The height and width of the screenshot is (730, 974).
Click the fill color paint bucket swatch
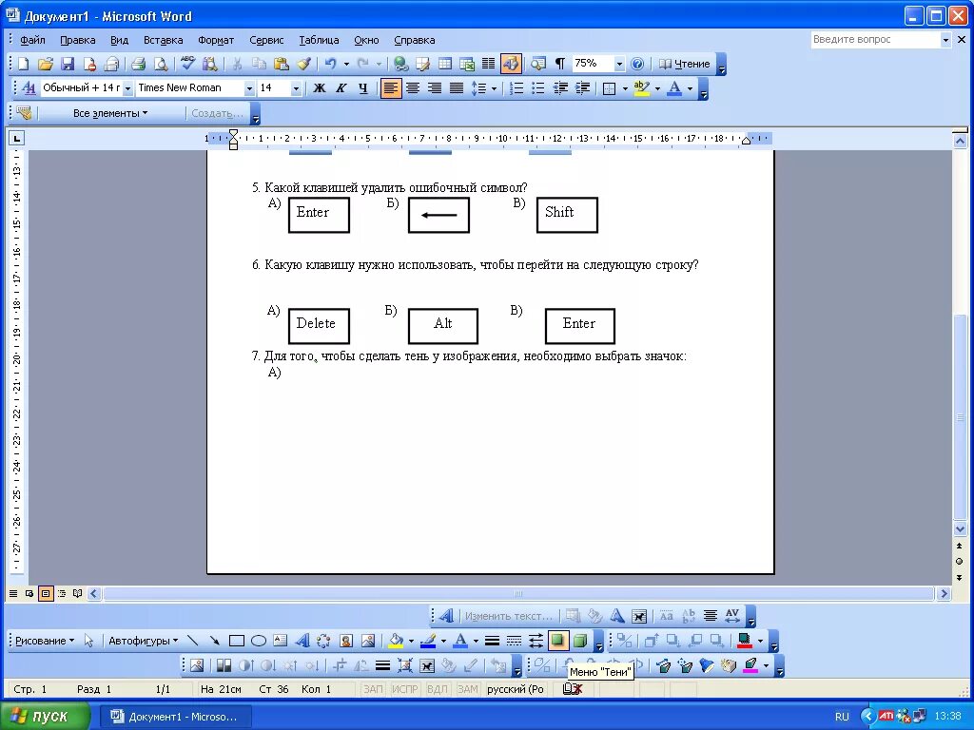coord(396,641)
